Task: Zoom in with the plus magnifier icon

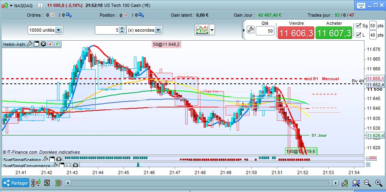Action: pyautogui.click(x=379, y=183)
